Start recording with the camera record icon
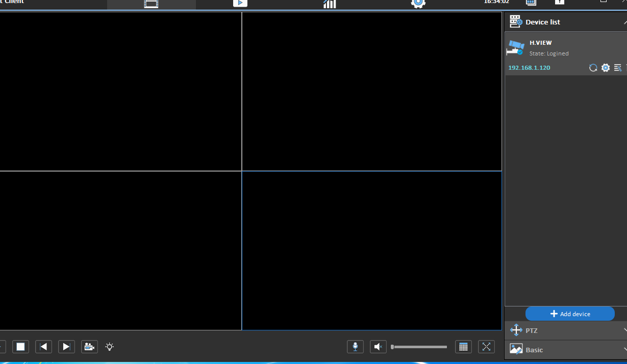 (89, 347)
